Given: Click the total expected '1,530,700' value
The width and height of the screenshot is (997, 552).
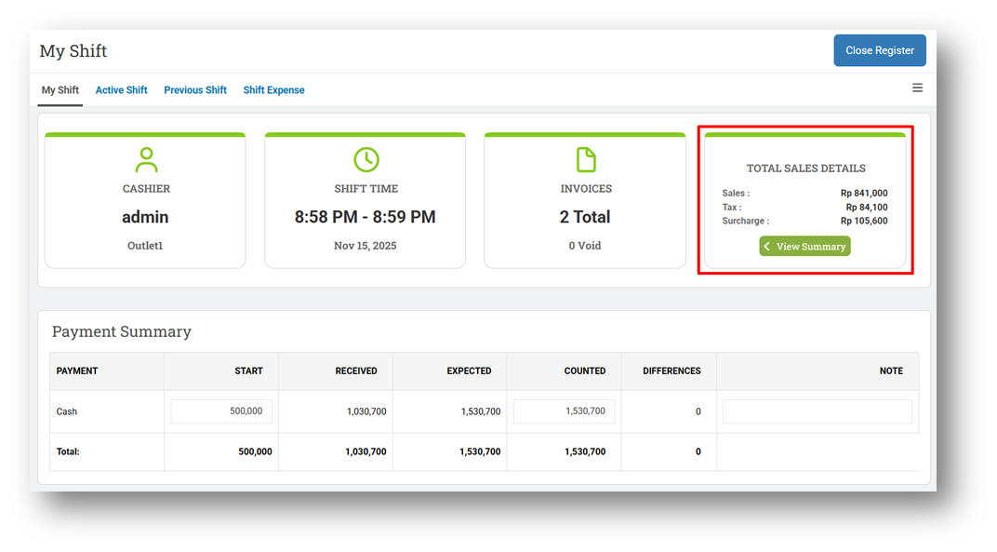Looking at the screenshot, I should [480, 451].
